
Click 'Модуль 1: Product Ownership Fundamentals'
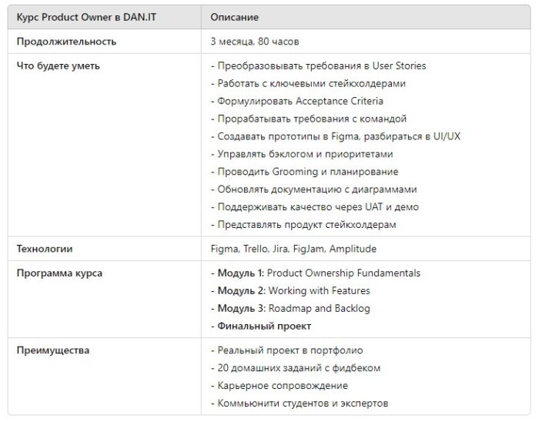click(x=315, y=273)
